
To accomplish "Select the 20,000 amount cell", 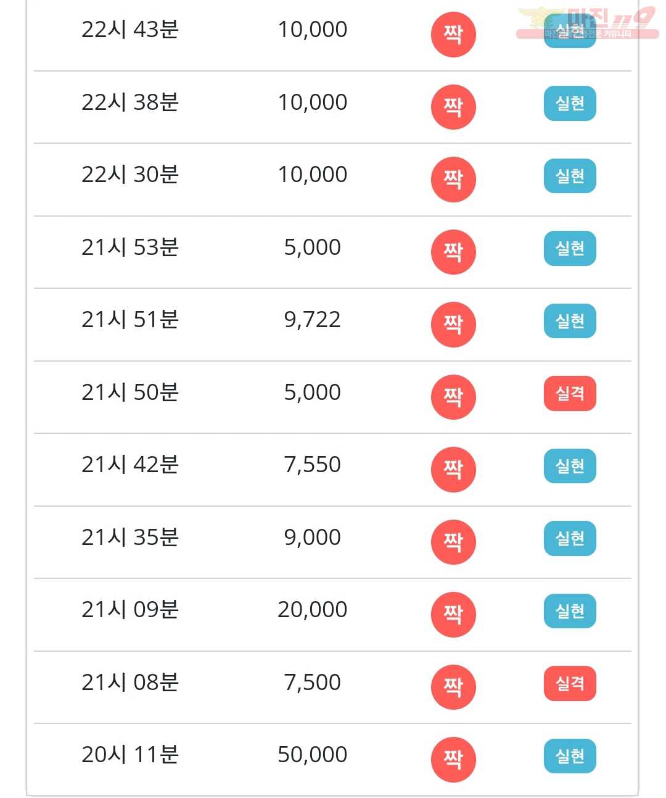I will pyautogui.click(x=312, y=610).
